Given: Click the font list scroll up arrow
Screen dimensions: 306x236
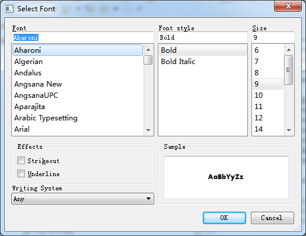Looking at the screenshot, I should click(x=148, y=50).
